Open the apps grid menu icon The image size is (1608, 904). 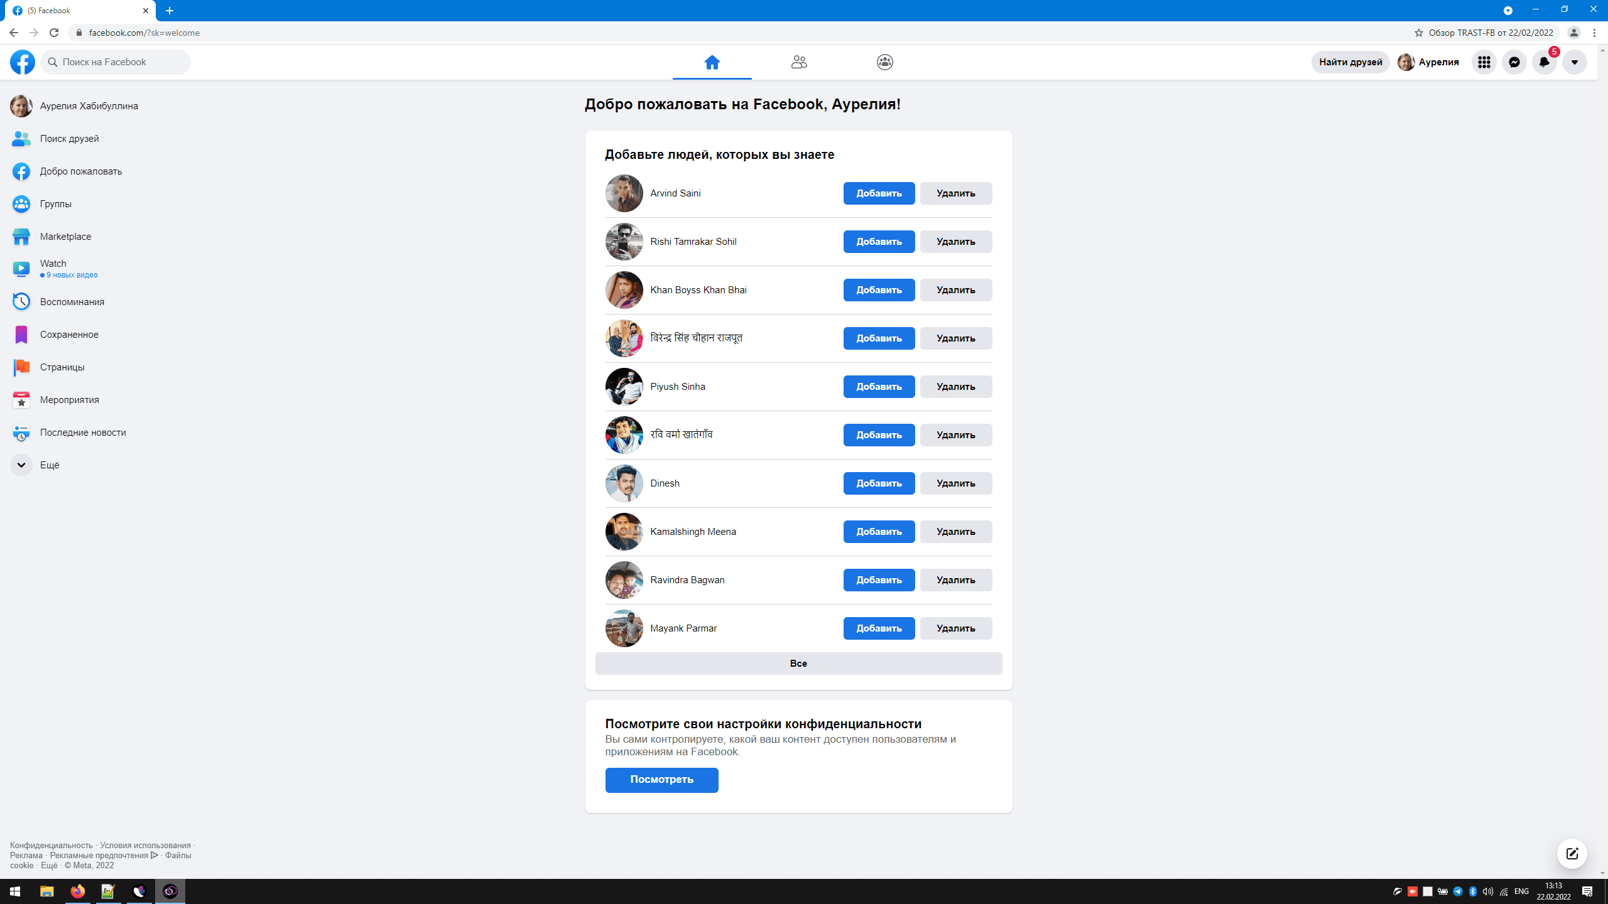coord(1484,62)
